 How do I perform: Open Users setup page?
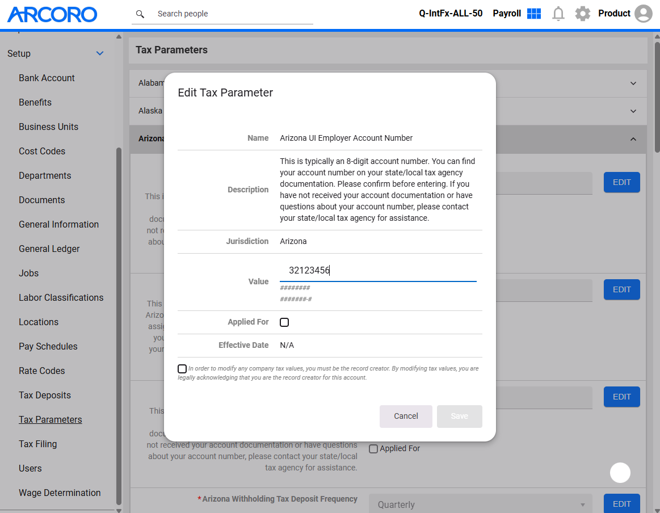pos(30,468)
